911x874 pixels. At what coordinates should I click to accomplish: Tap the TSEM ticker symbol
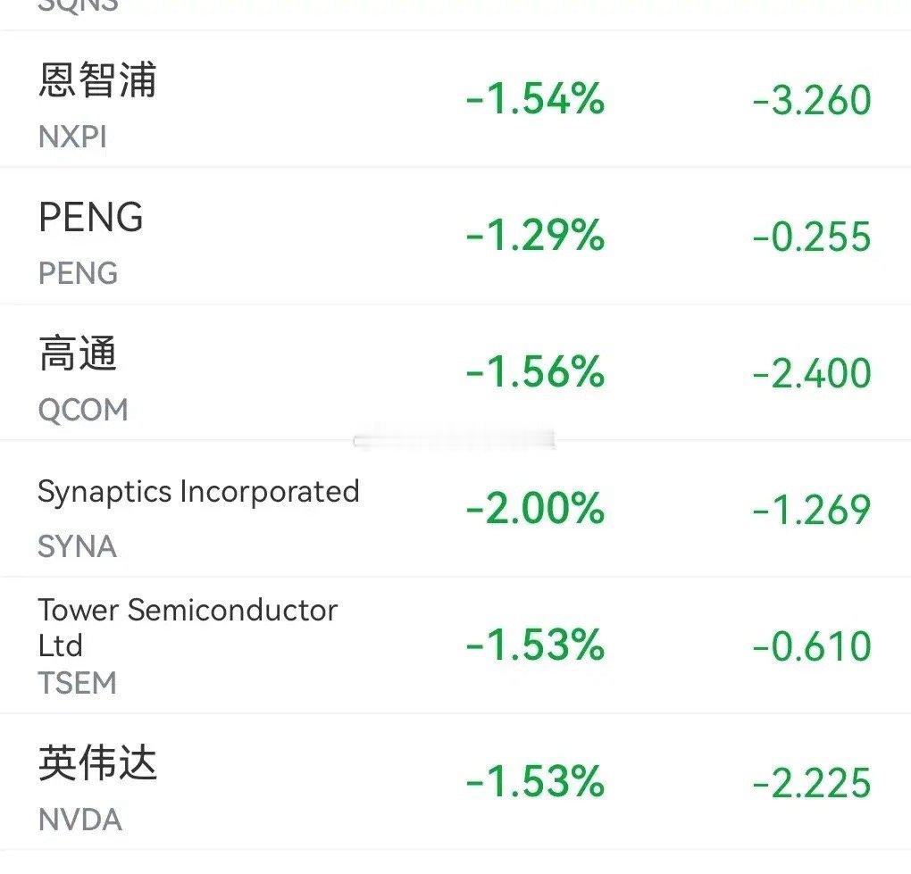[x=78, y=683]
